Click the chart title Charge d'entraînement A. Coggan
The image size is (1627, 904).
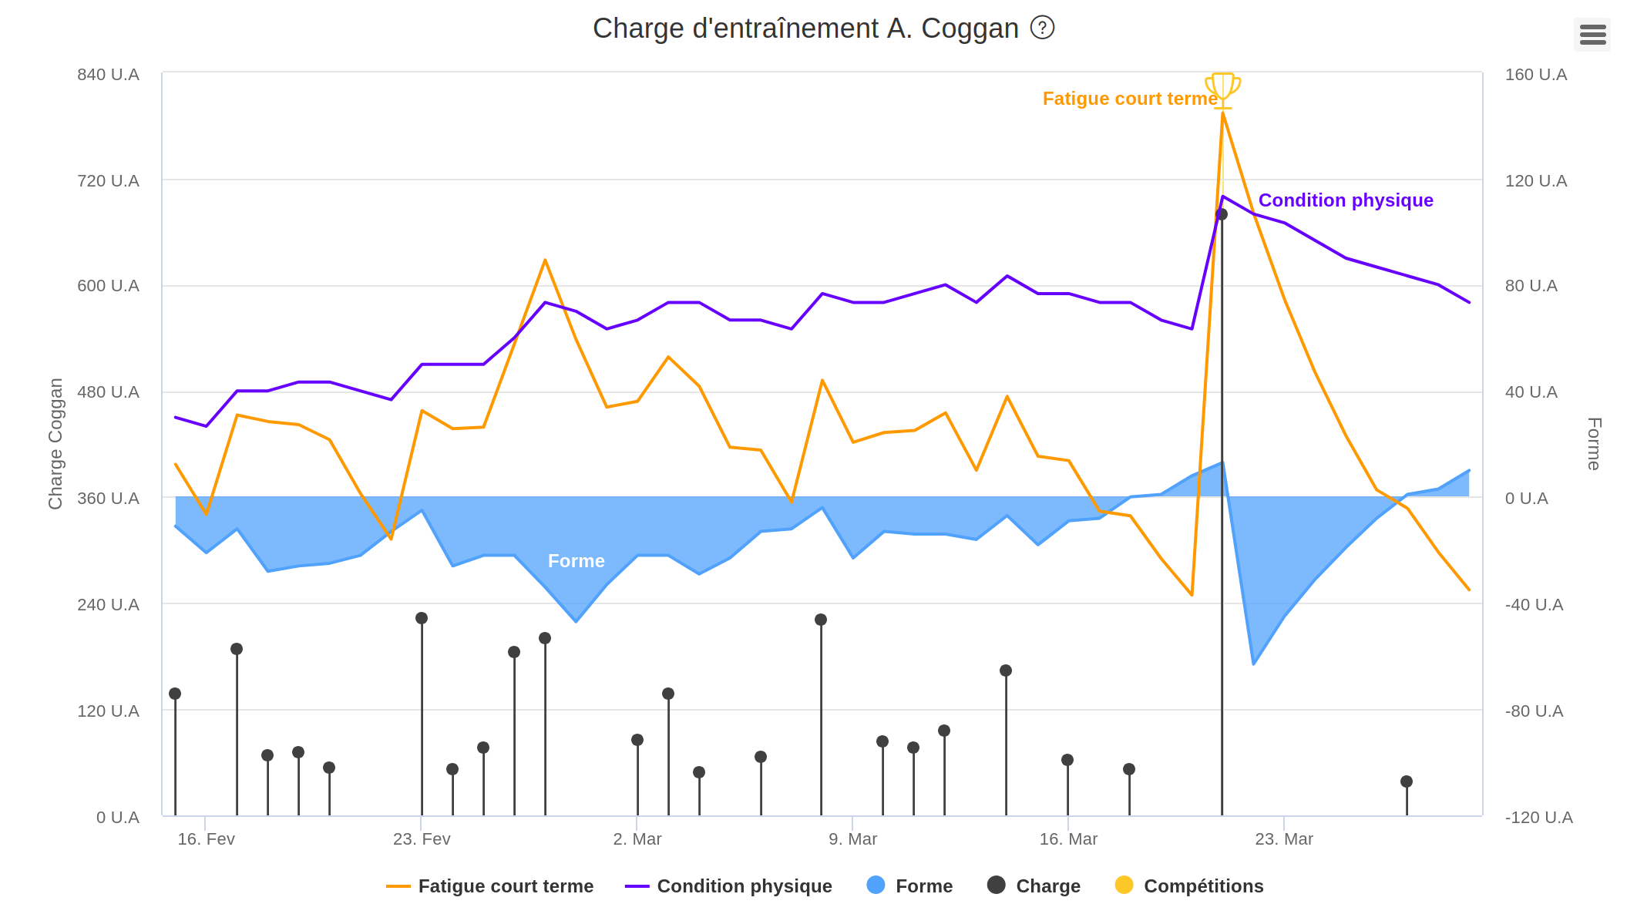tap(805, 29)
